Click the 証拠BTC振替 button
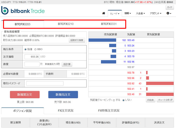Image resolution: width=176 pixels, height=129 pixels. [x=77, y=40]
